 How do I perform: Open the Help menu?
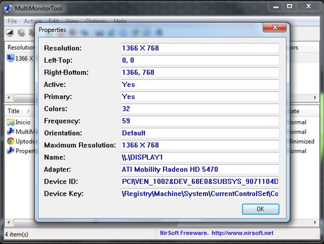tap(120, 21)
